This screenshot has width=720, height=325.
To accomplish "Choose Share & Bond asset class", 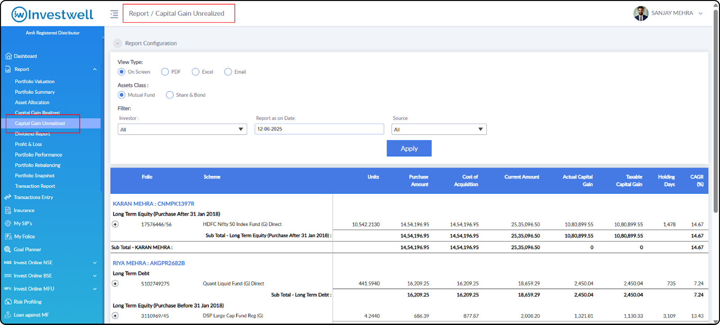I will (170, 95).
